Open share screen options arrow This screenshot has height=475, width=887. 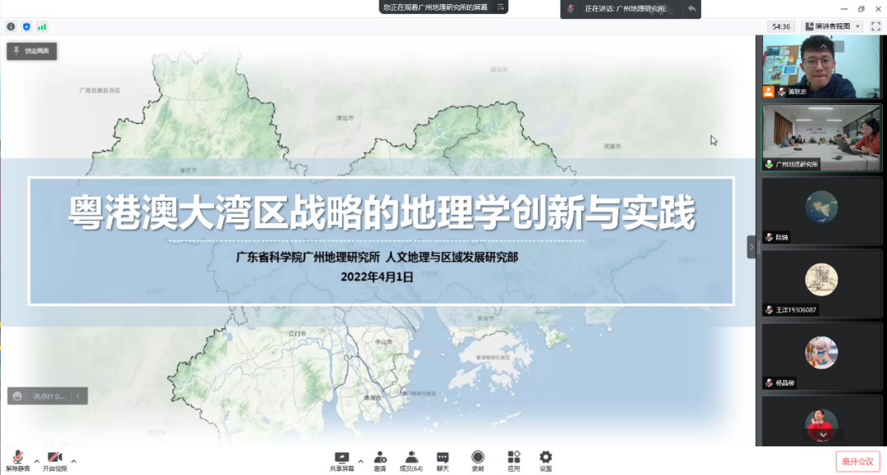360,460
